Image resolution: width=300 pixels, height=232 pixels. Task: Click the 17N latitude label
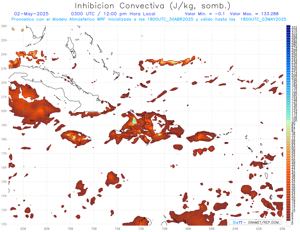pos(3,153)
